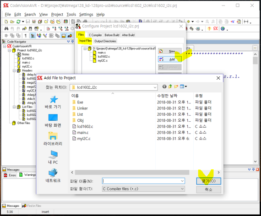Screen dimensions: 261x216
Task: Select myI2C.c in Add File list
Action: click(82, 139)
